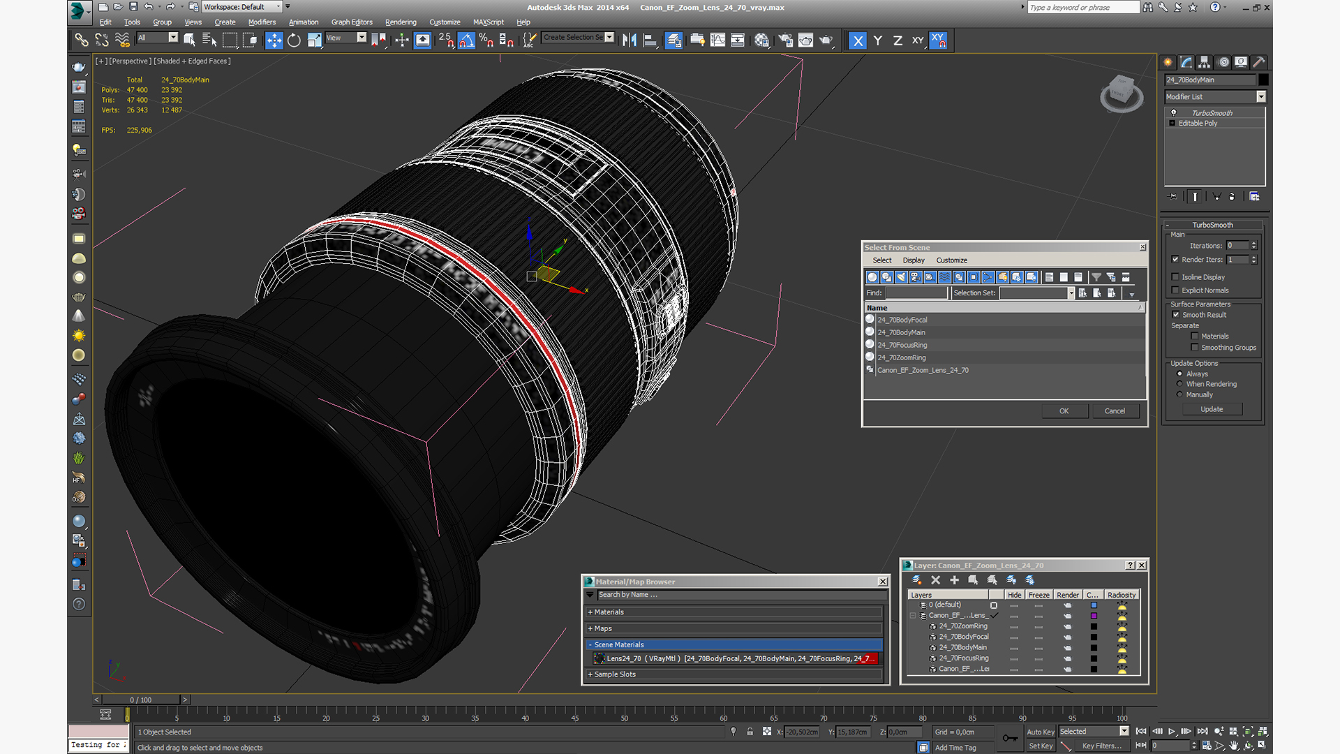This screenshot has height=754, width=1340.
Task: Click the Undo arrow in title bar
Action: (x=149, y=7)
